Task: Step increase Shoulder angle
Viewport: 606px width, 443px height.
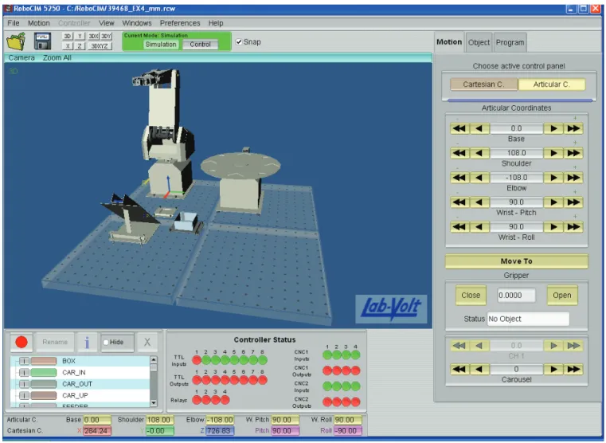Action: coord(553,153)
